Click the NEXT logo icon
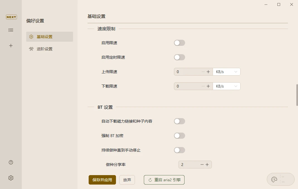 [x=11, y=17]
